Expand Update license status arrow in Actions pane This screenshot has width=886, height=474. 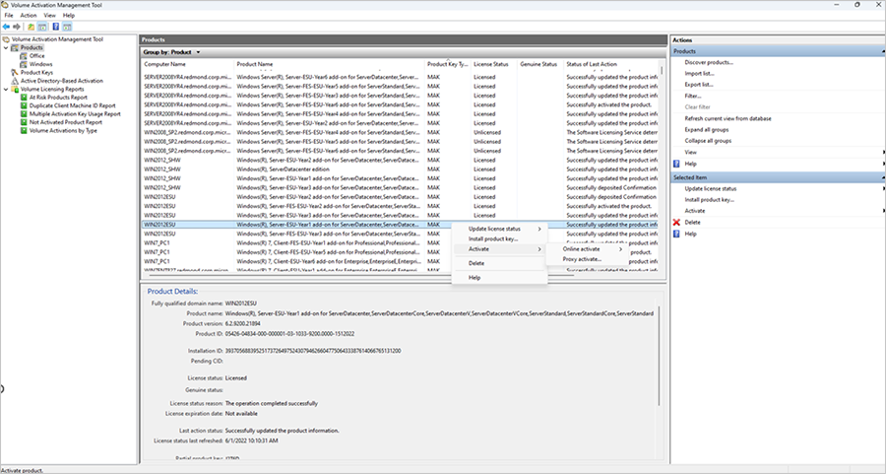[x=883, y=189]
